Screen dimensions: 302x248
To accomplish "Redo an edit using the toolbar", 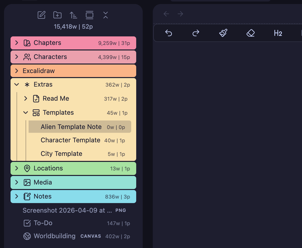I will 196,33.
